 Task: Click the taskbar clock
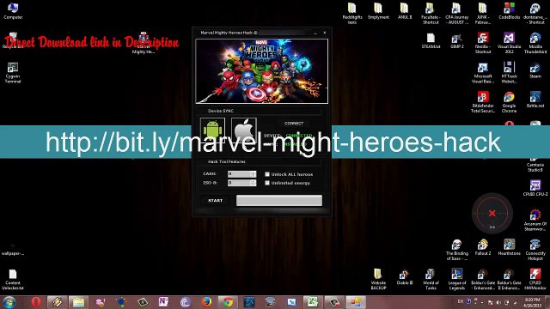[533, 302]
